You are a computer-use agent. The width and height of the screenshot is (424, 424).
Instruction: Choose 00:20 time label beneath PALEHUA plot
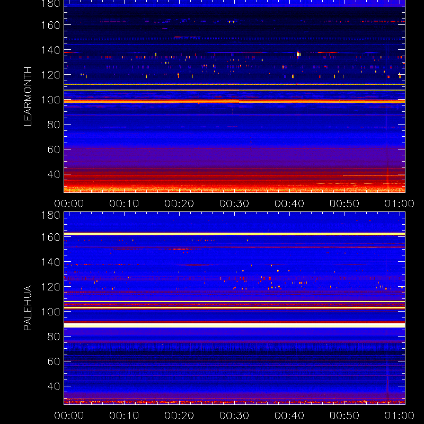179,416
